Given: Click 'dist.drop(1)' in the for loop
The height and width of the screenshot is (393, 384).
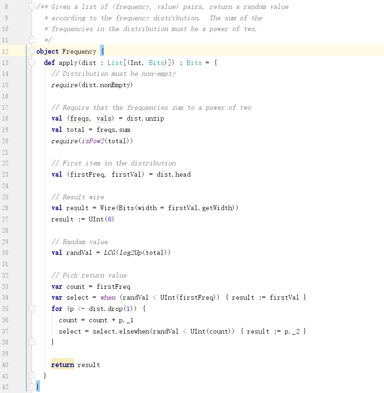Looking at the screenshot, I should 112,309.
